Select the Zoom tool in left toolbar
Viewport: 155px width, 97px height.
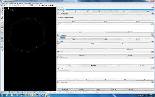tap(2, 13)
